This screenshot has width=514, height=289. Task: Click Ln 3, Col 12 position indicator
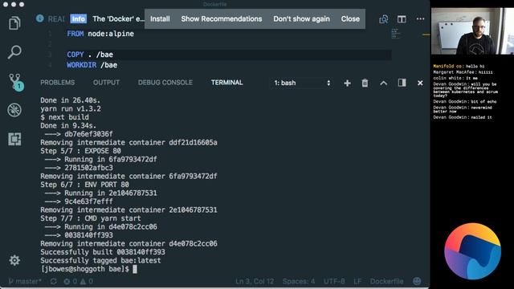click(x=255, y=281)
